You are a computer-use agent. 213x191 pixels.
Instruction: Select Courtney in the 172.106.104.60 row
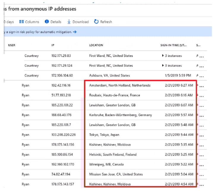click(x=31, y=76)
